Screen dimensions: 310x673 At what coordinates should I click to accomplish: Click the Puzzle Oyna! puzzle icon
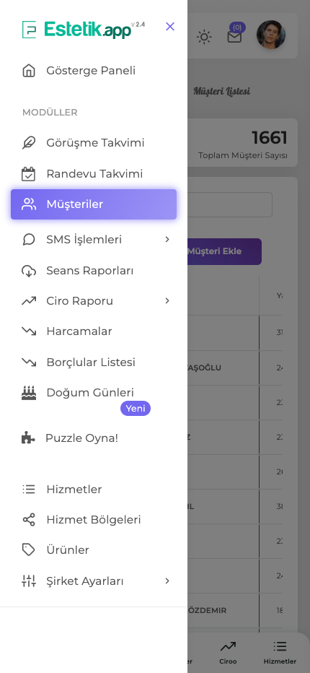pyautogui.click(x=28, y=438)
